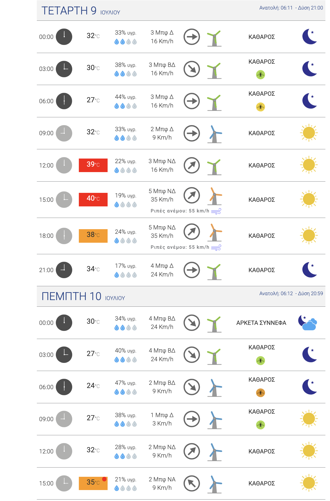Click the moon icon at Wednesday 21:00

(309, 270)
